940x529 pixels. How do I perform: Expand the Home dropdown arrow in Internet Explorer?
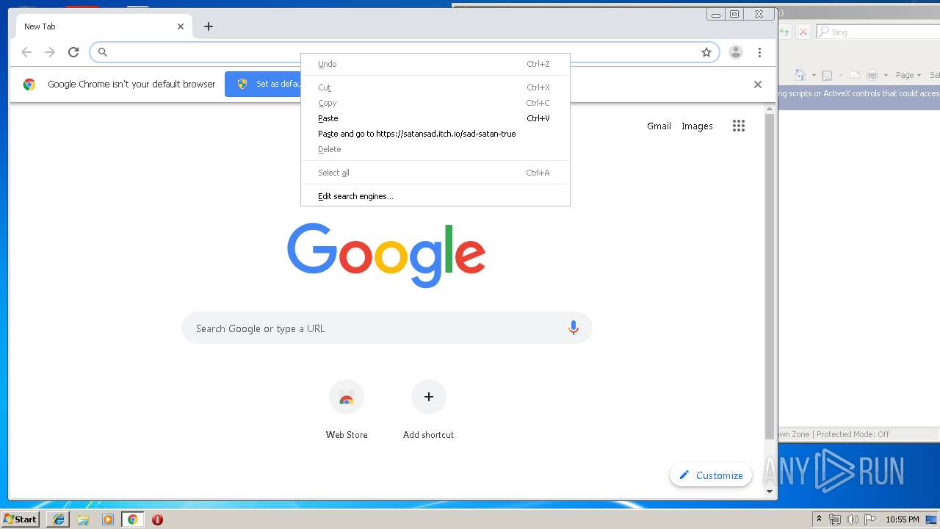(814, 76)
